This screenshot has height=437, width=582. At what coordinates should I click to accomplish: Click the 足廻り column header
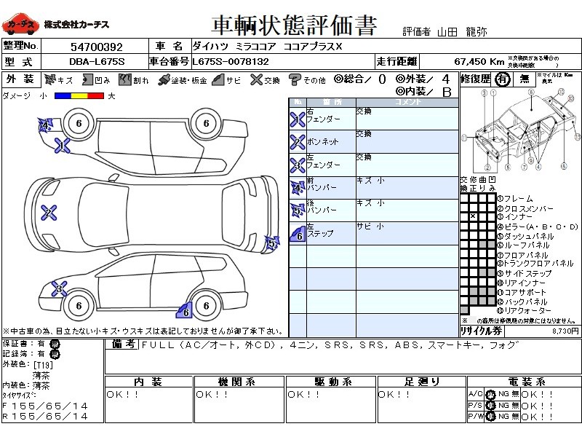tap(421, 382)
